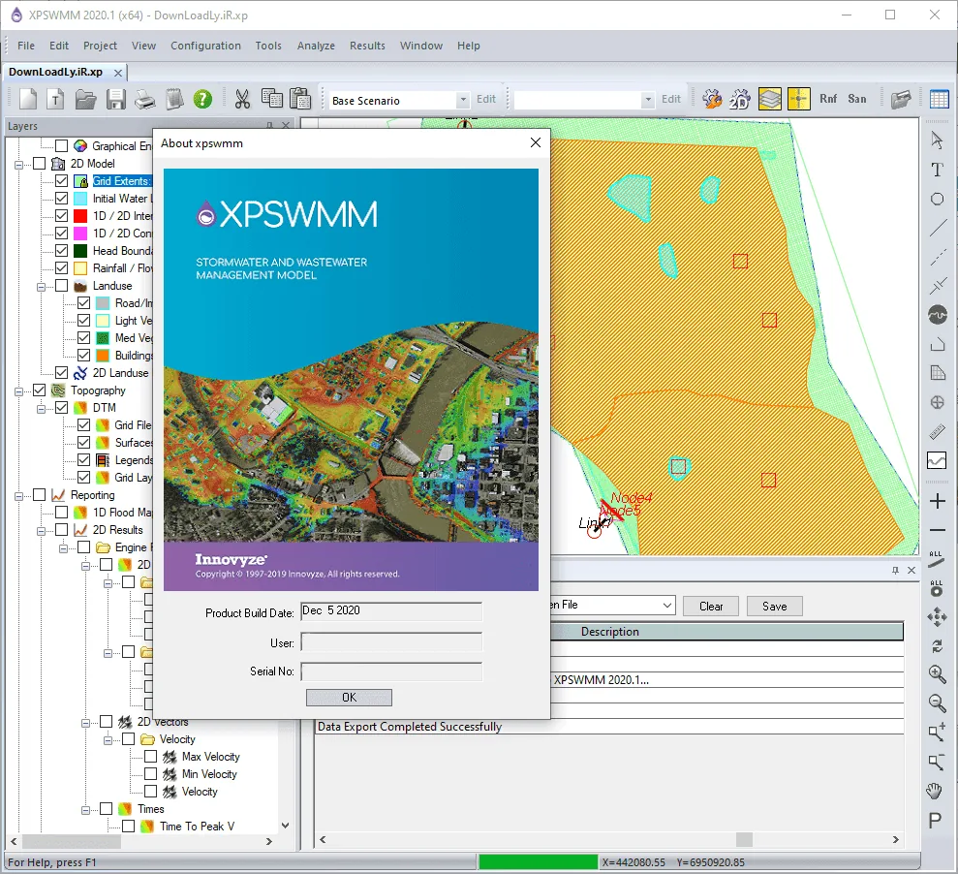
Task: Click OK in About xpswmm dialog
Action: tap(349, 698)
